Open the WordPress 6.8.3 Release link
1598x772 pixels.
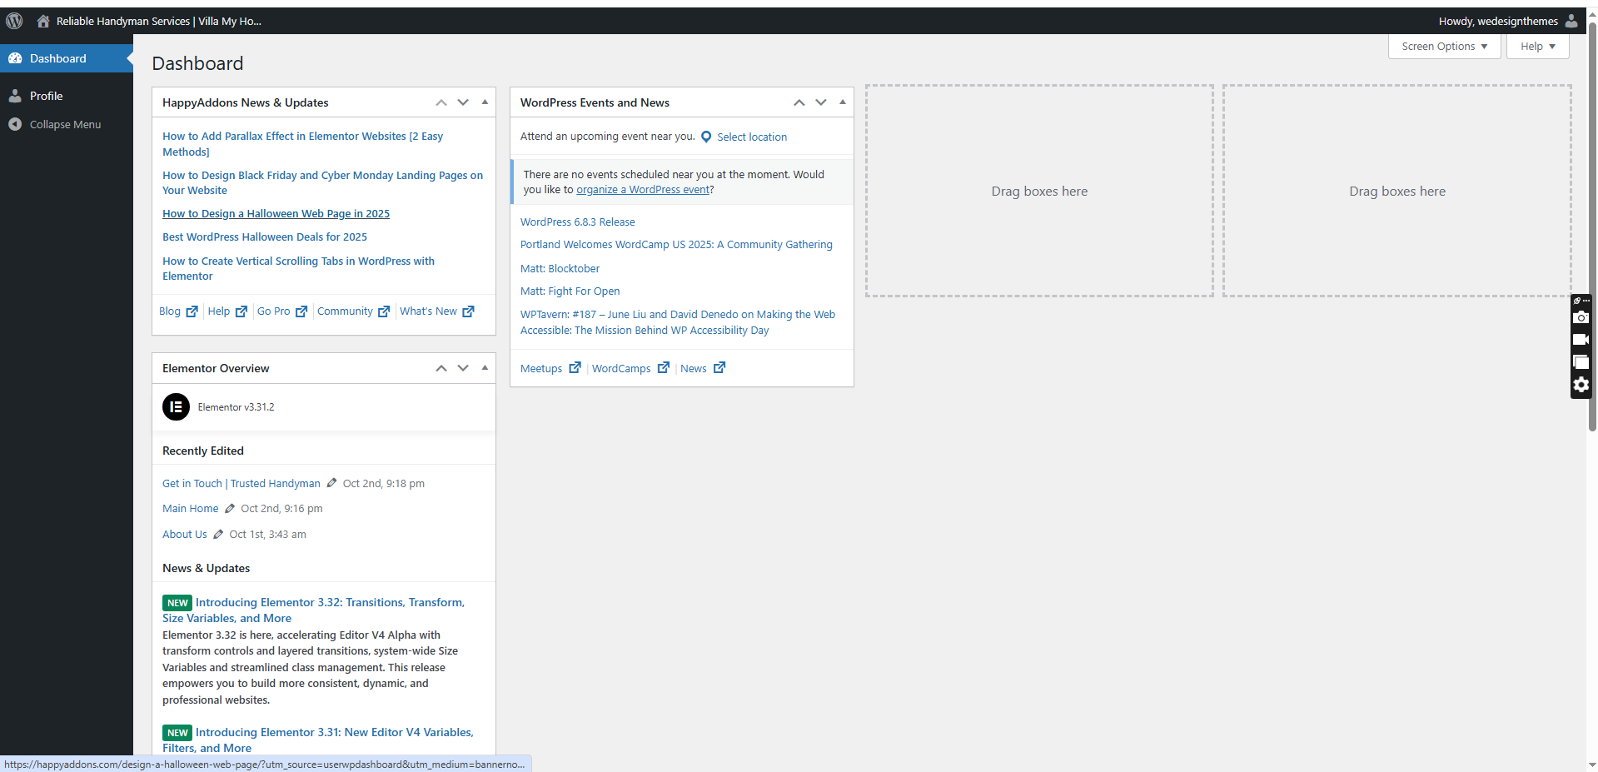point(577,222)
